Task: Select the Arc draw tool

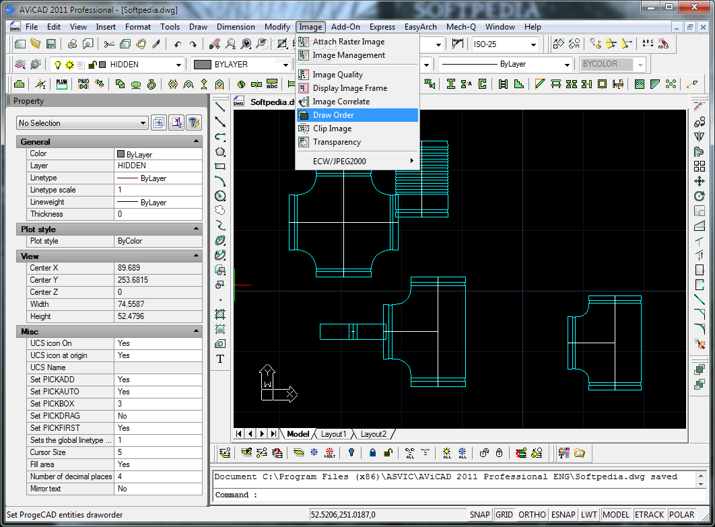Action: 220,181
